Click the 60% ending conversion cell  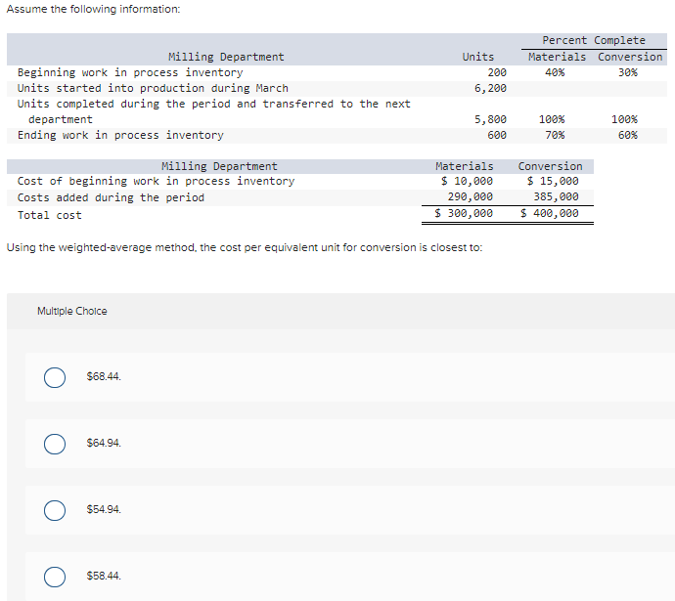tap(628, 135)
